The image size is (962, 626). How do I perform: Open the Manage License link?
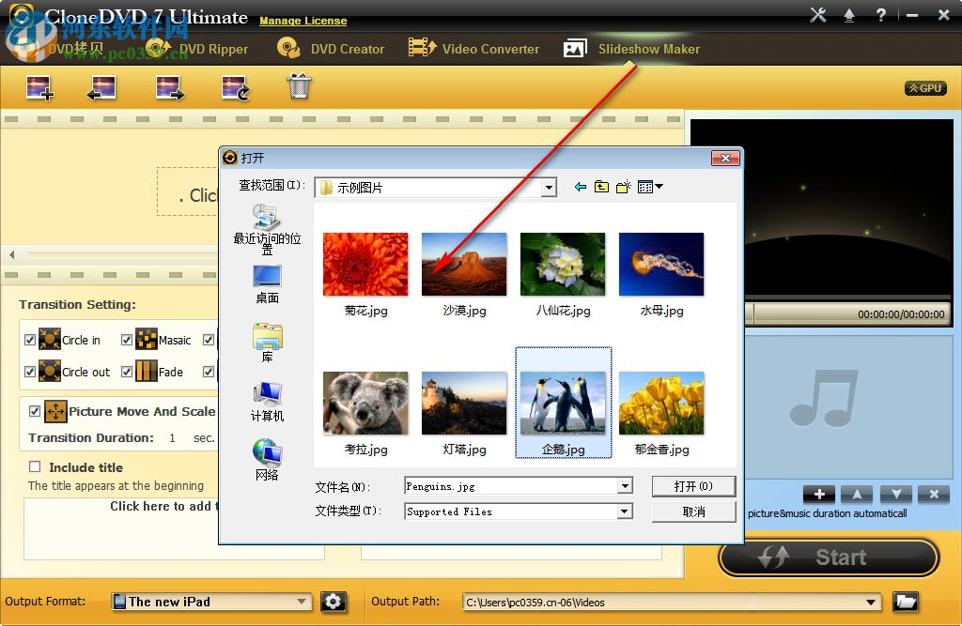pyautogui.click(x=303, y=21)
